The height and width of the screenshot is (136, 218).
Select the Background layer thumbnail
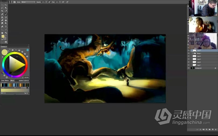coord(192,68)
